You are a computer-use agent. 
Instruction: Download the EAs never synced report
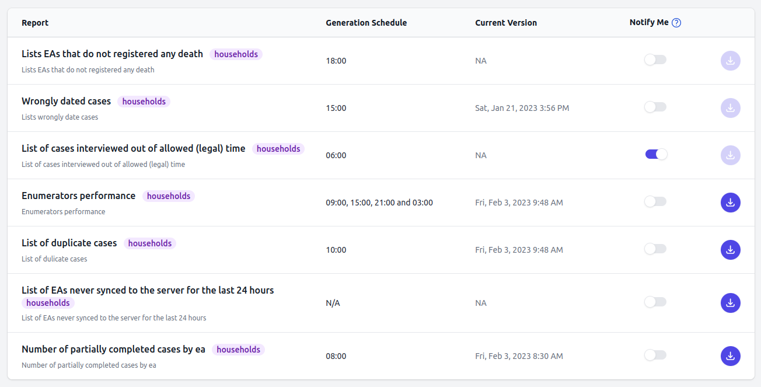point(731,303)
